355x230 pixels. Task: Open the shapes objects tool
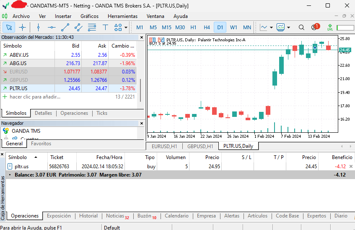point(118,28)
